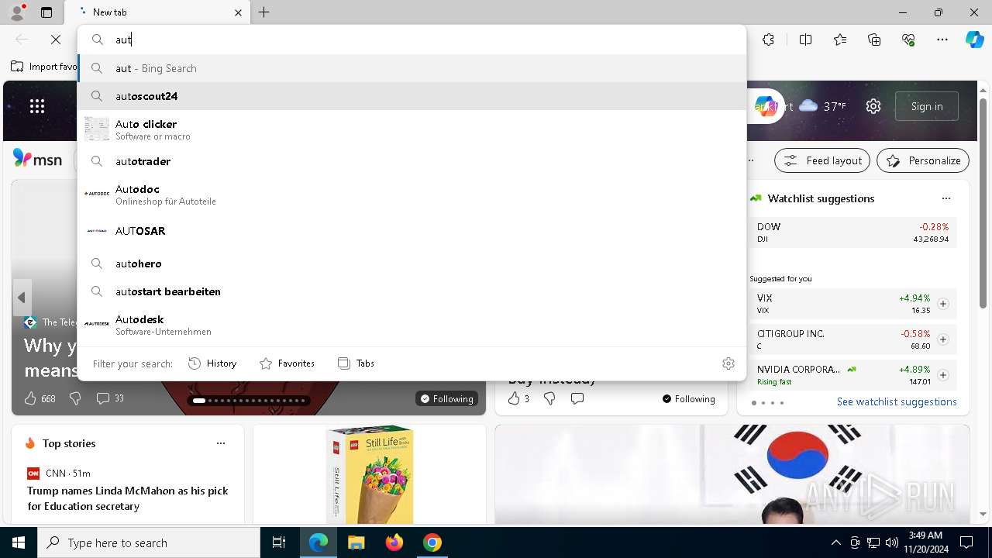Screen dimensions: 992x558
Task: Like the story with 668 likes
Action: [x=40, y=398]
